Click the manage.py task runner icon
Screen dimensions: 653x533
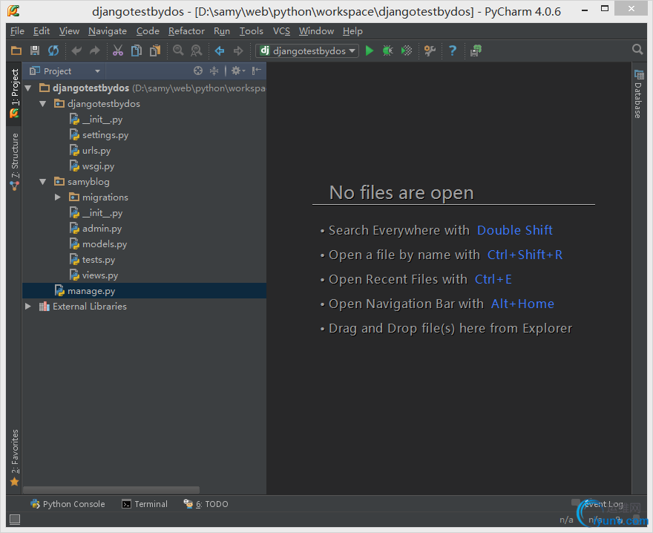tap(476, 50)
